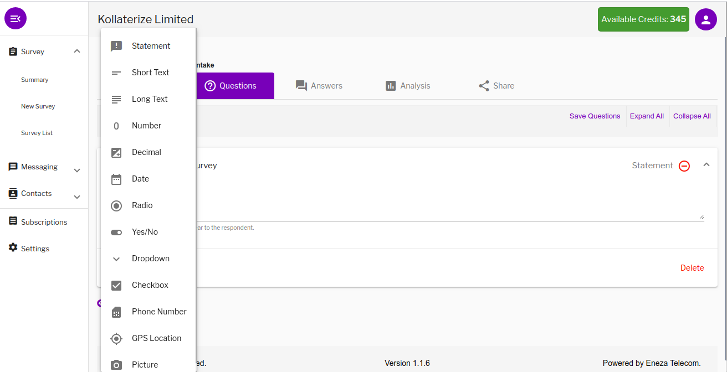Click Expand All
Image resolution: width=727 pixels, height=372 pixels.
647,116
